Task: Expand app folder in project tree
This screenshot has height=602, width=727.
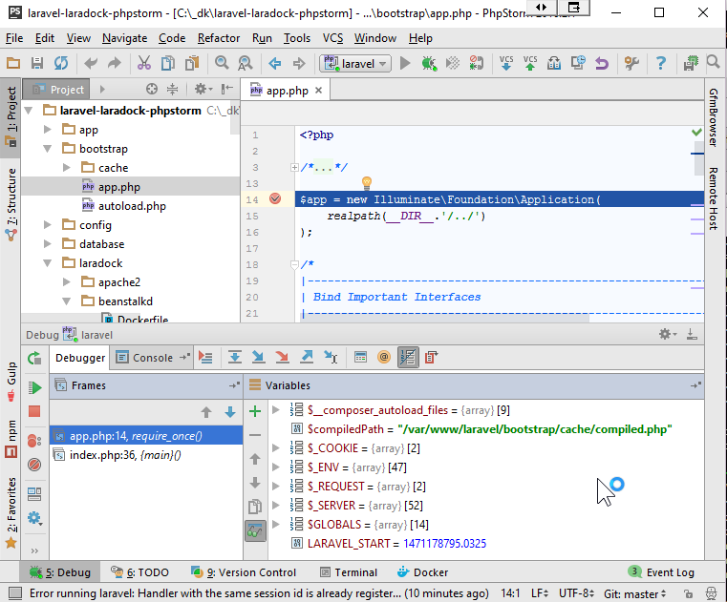Action: click(48, 129)
